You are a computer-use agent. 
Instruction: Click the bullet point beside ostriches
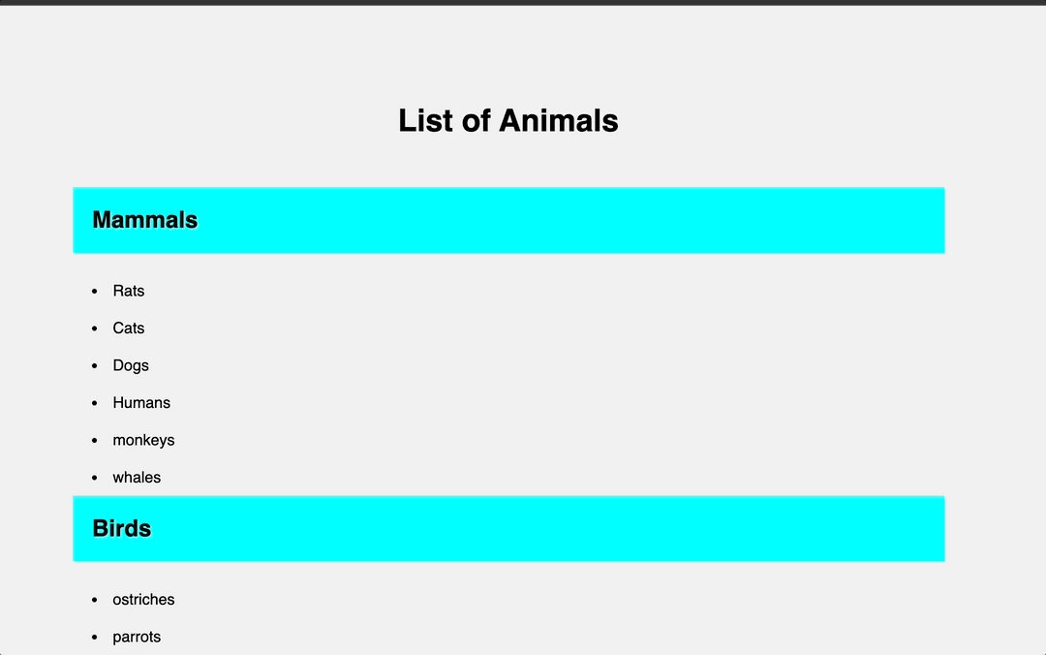pyautogui.click(x=94, y=600)
